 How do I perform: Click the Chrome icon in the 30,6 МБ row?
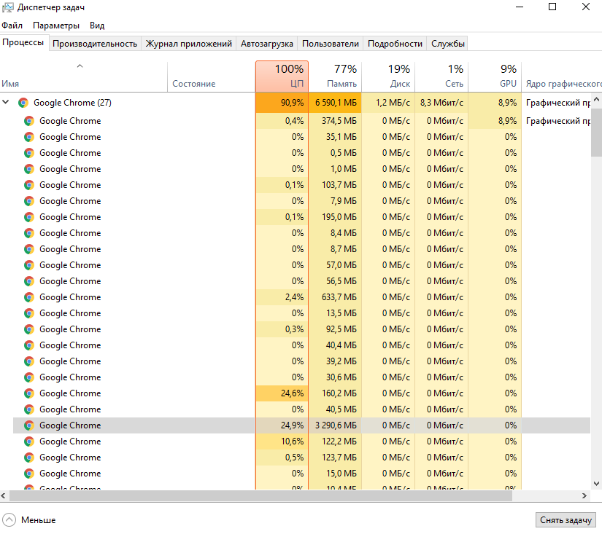pyautogui.click(x=28, y=377)
